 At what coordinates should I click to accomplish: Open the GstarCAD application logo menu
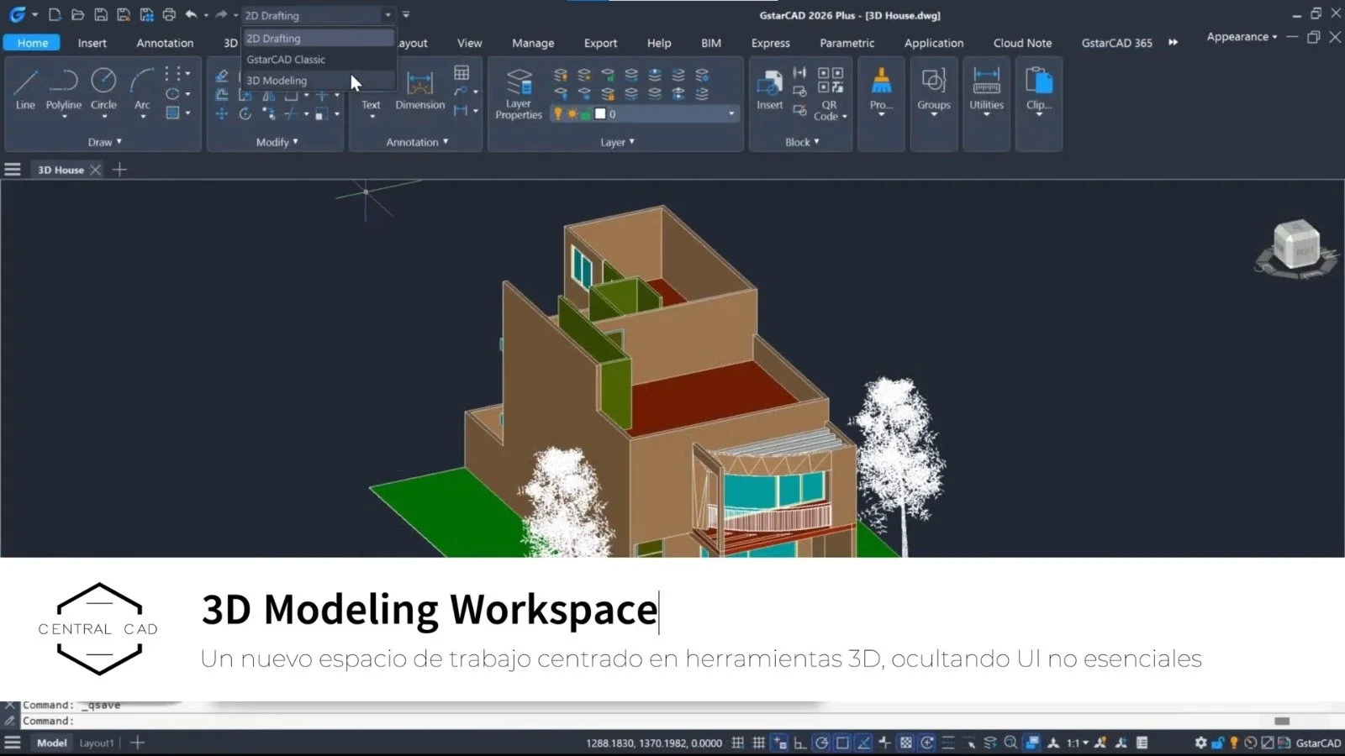17,14
